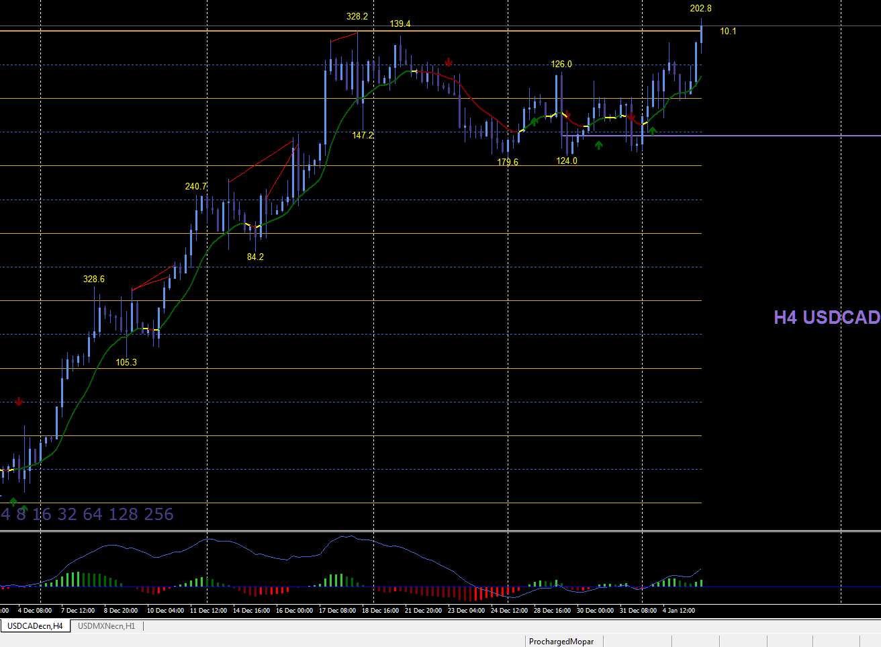Click the 202.8 label at the latest high
Viewport: 881px width, 647px height.
click(x=701, y=8)
